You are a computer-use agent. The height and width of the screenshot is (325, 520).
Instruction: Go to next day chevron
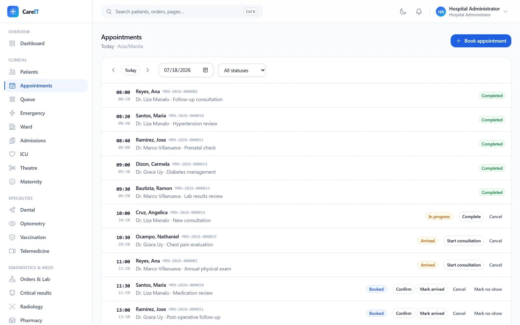[x=148, y=70]
